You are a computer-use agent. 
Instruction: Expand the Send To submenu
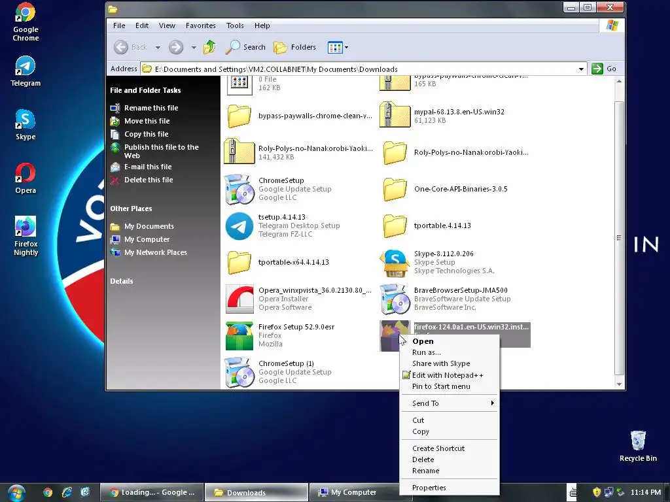(450, 403)
